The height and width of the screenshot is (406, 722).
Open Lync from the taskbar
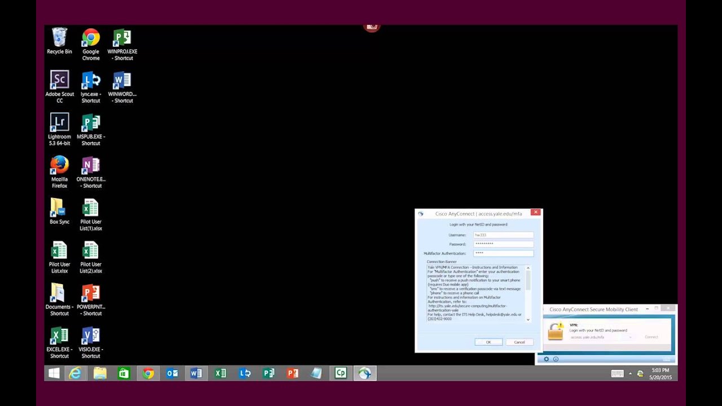point(245,373)
